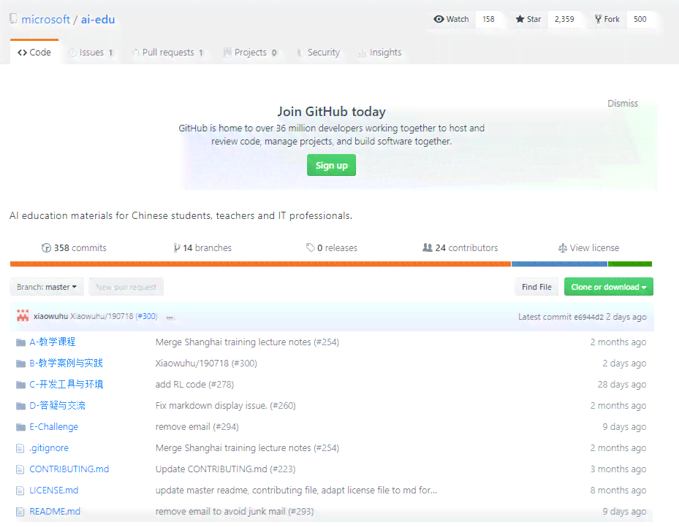The image size is (679, 527).
Task: Switch to the Code tab
Action: tap(34, 53)
